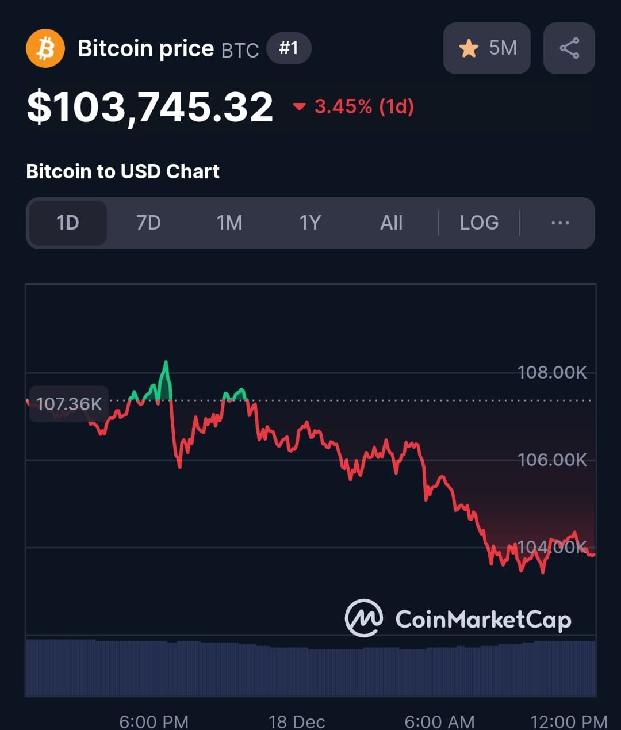621x730 pixels.
Task: Select the 1M chart range
Action: (229, 223)
